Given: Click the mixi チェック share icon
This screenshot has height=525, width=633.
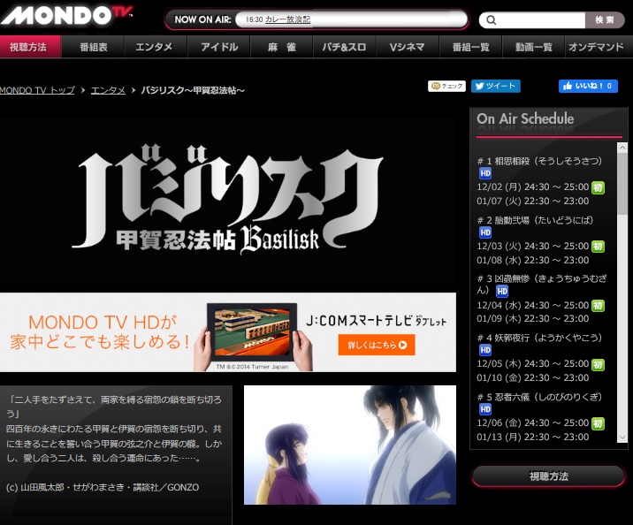Looking at the screenshot, I should (446, 86).
